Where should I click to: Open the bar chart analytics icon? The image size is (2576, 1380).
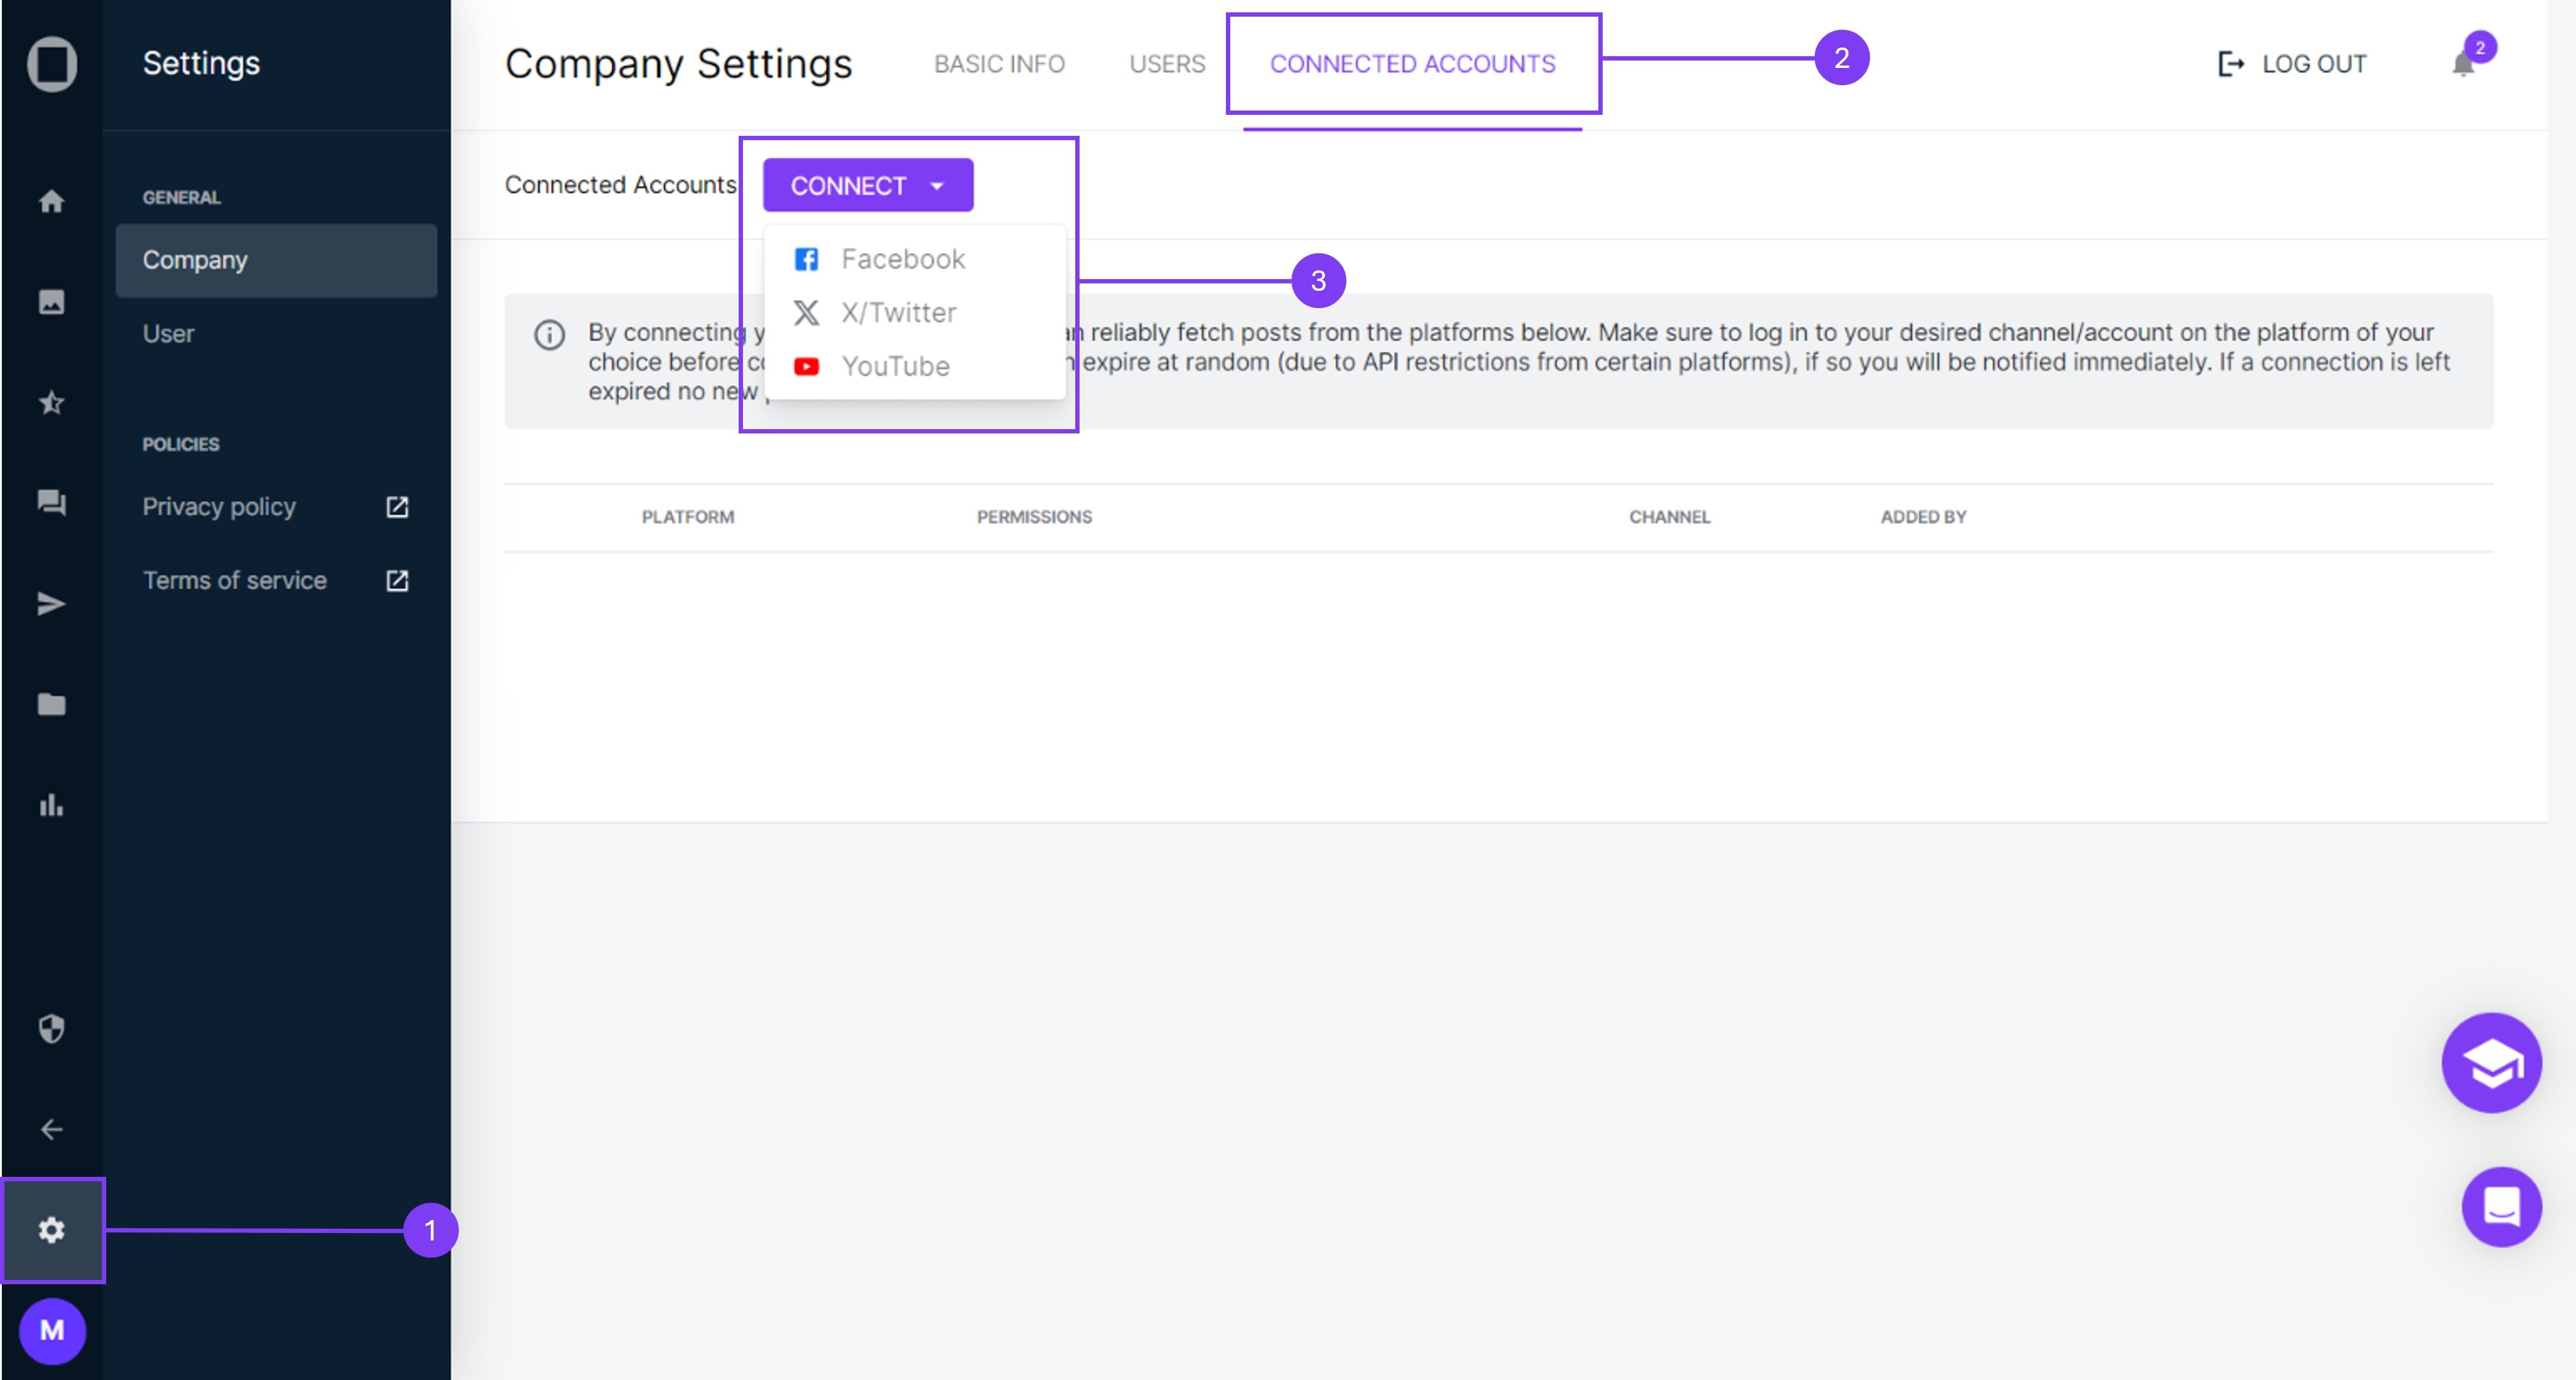51,805
